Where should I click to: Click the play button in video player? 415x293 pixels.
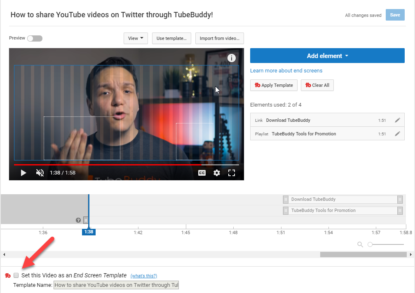(x=23, y=173)
